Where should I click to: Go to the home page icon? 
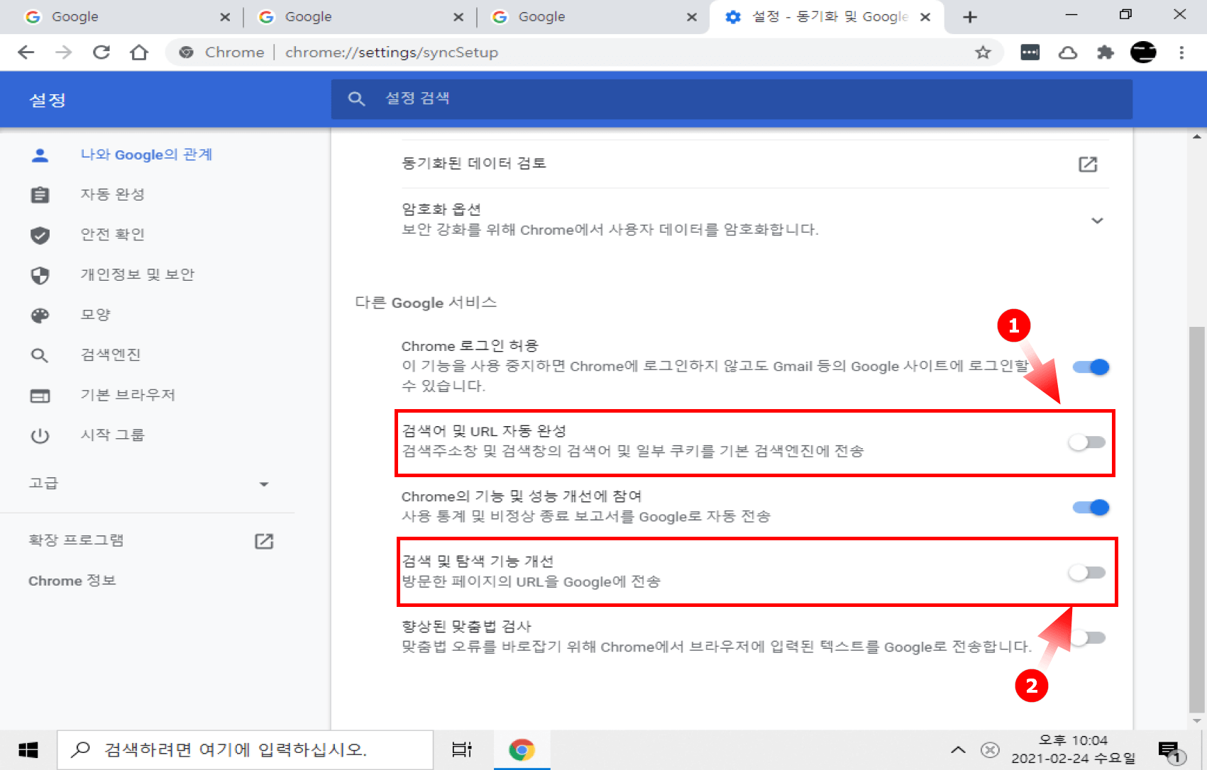139,52
